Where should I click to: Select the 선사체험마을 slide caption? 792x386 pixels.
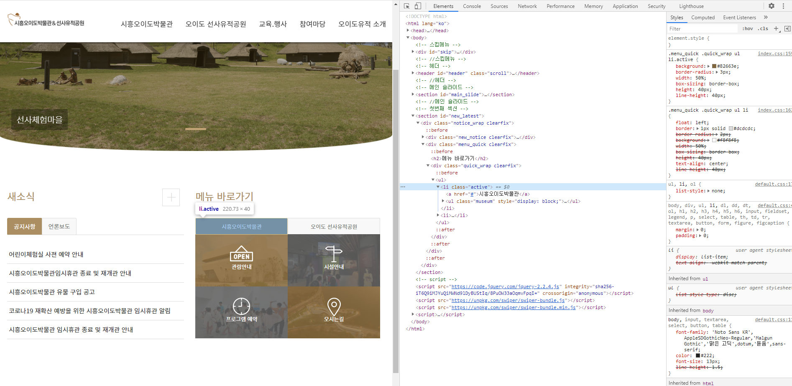coord(39,120)
